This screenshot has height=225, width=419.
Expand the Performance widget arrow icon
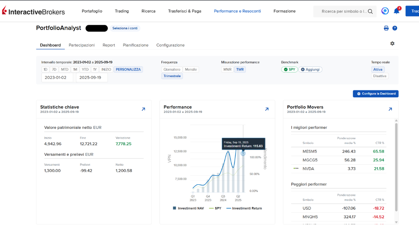[267, 109]
